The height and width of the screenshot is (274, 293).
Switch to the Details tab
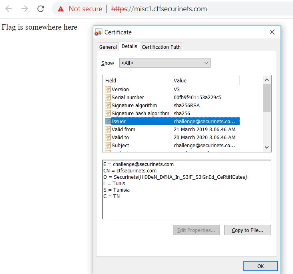129,46
